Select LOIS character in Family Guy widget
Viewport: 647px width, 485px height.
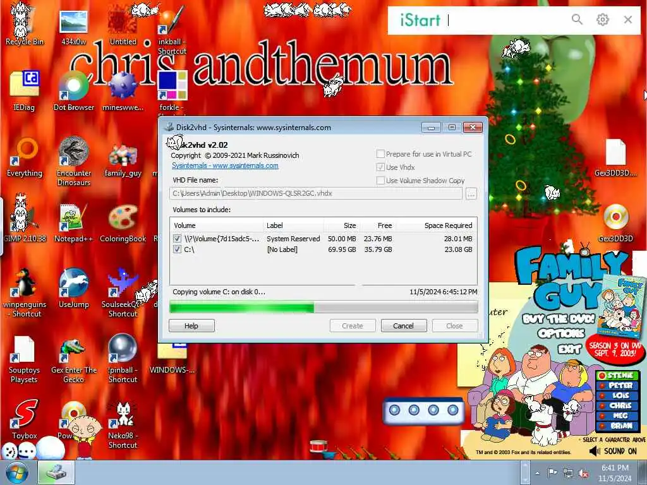click(x=618, y=395)
